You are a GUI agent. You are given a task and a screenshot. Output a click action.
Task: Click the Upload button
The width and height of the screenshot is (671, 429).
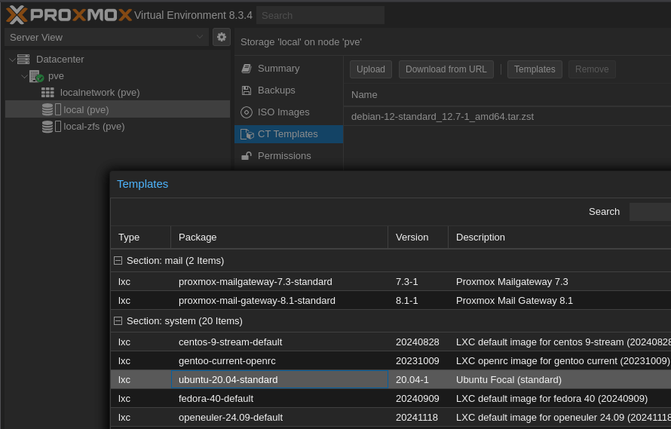[371, 69]
